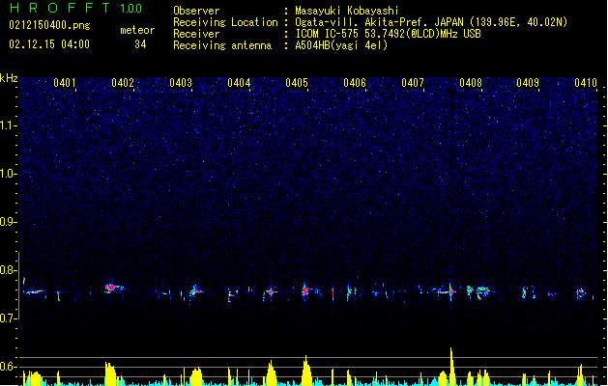The width and height of the screenshot is (608, 386).
Task: Click the 'Receiving antenna' field label
Action: coord(222,45)
